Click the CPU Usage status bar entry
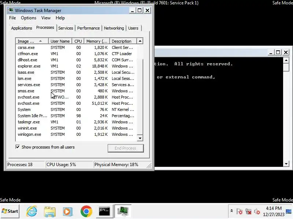 69,165
